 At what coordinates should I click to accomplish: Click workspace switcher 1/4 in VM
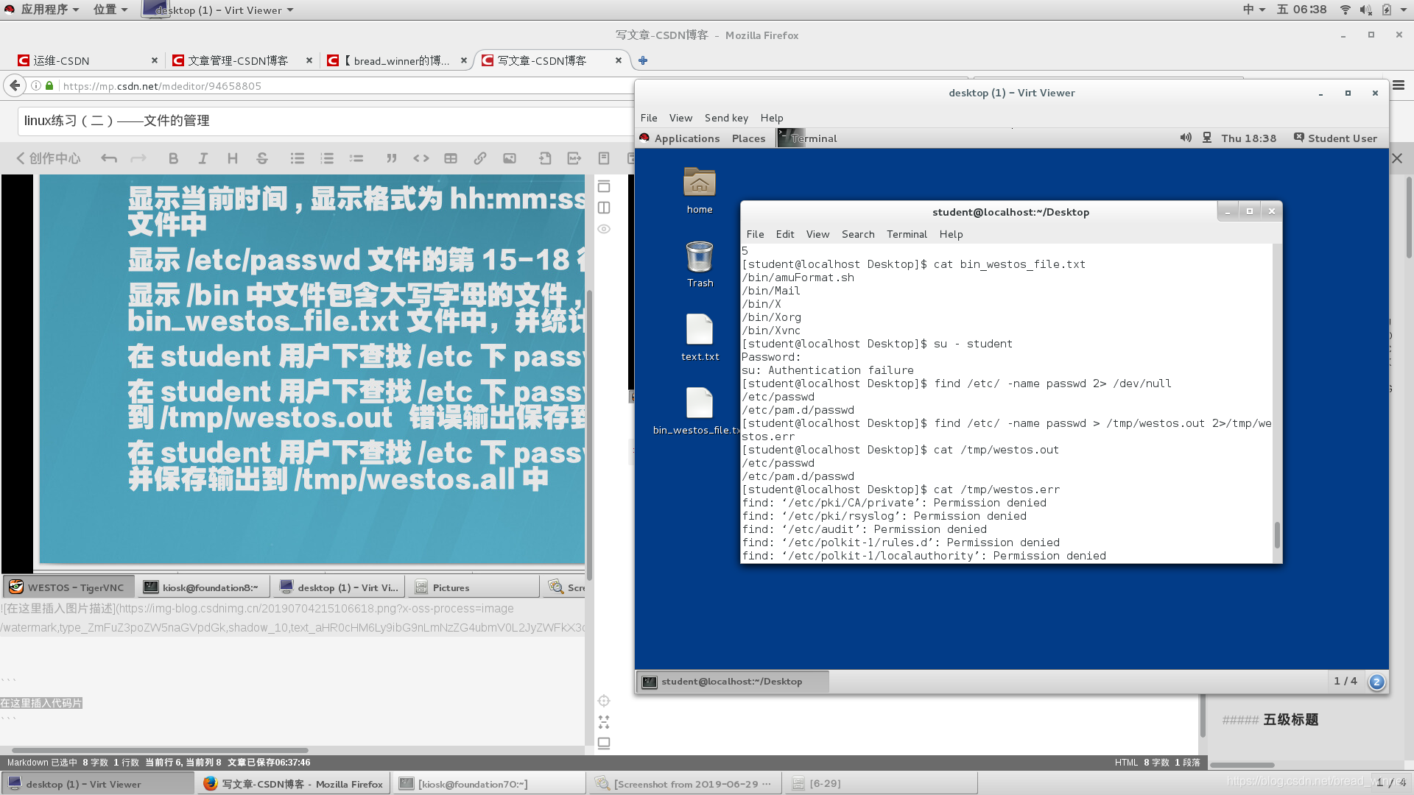(x=1346, y=681)
